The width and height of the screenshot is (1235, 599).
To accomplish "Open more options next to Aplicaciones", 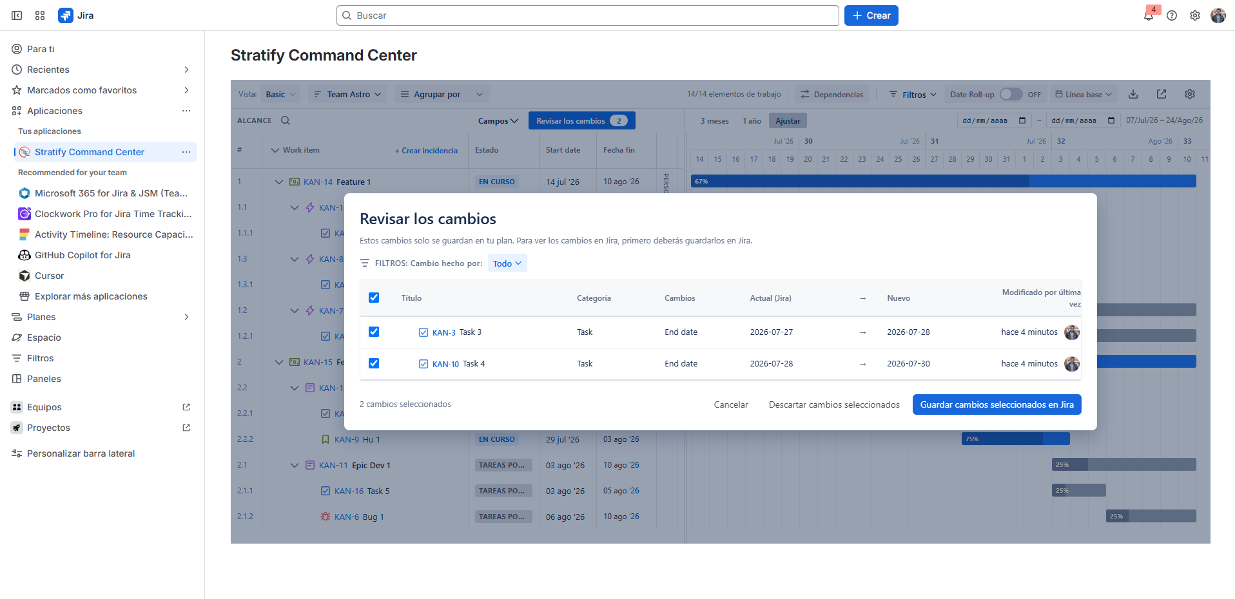I will 186,111.
